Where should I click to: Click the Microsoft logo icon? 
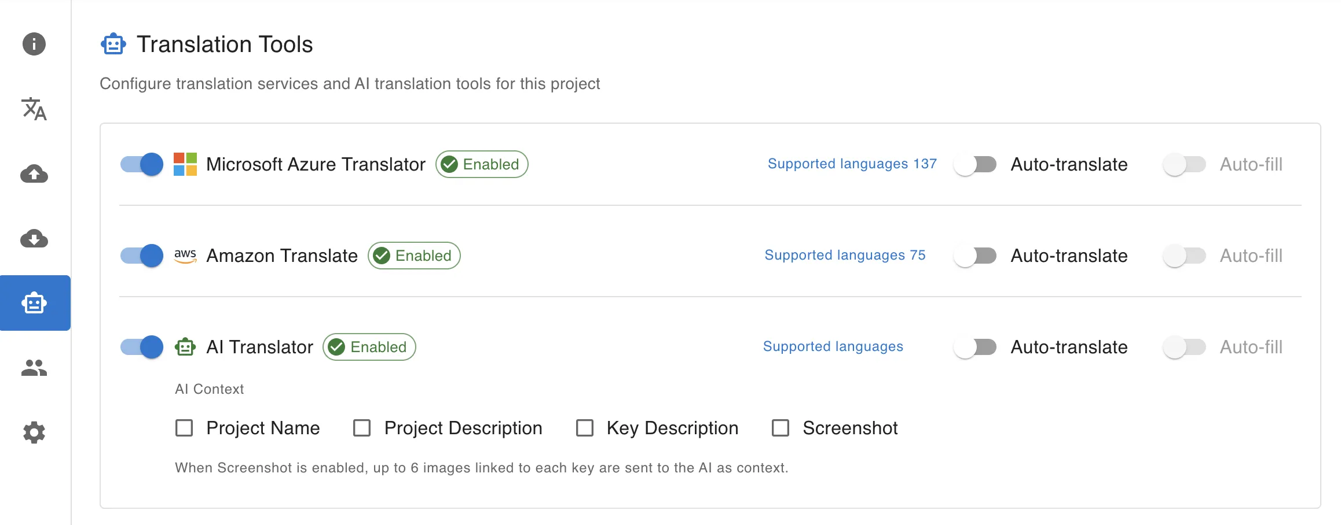[185, 164]
